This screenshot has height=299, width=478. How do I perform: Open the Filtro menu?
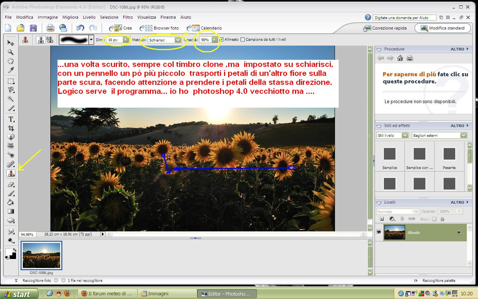[x=128, y=17]
